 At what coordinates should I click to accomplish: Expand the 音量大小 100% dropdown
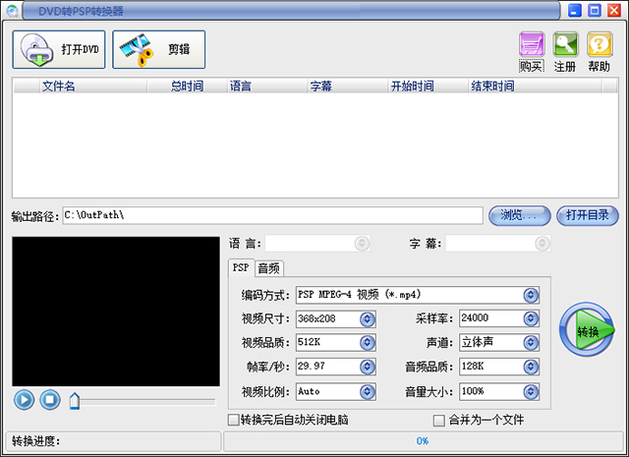531,391
